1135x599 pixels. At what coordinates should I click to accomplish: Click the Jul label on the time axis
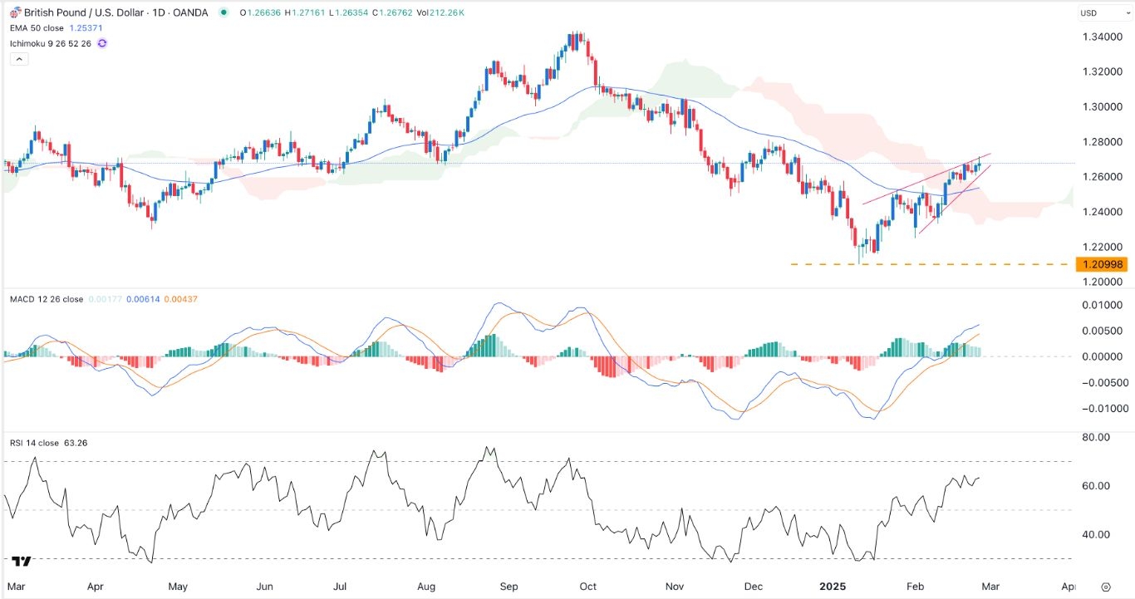pyautogui.click(x=341, y=587)
